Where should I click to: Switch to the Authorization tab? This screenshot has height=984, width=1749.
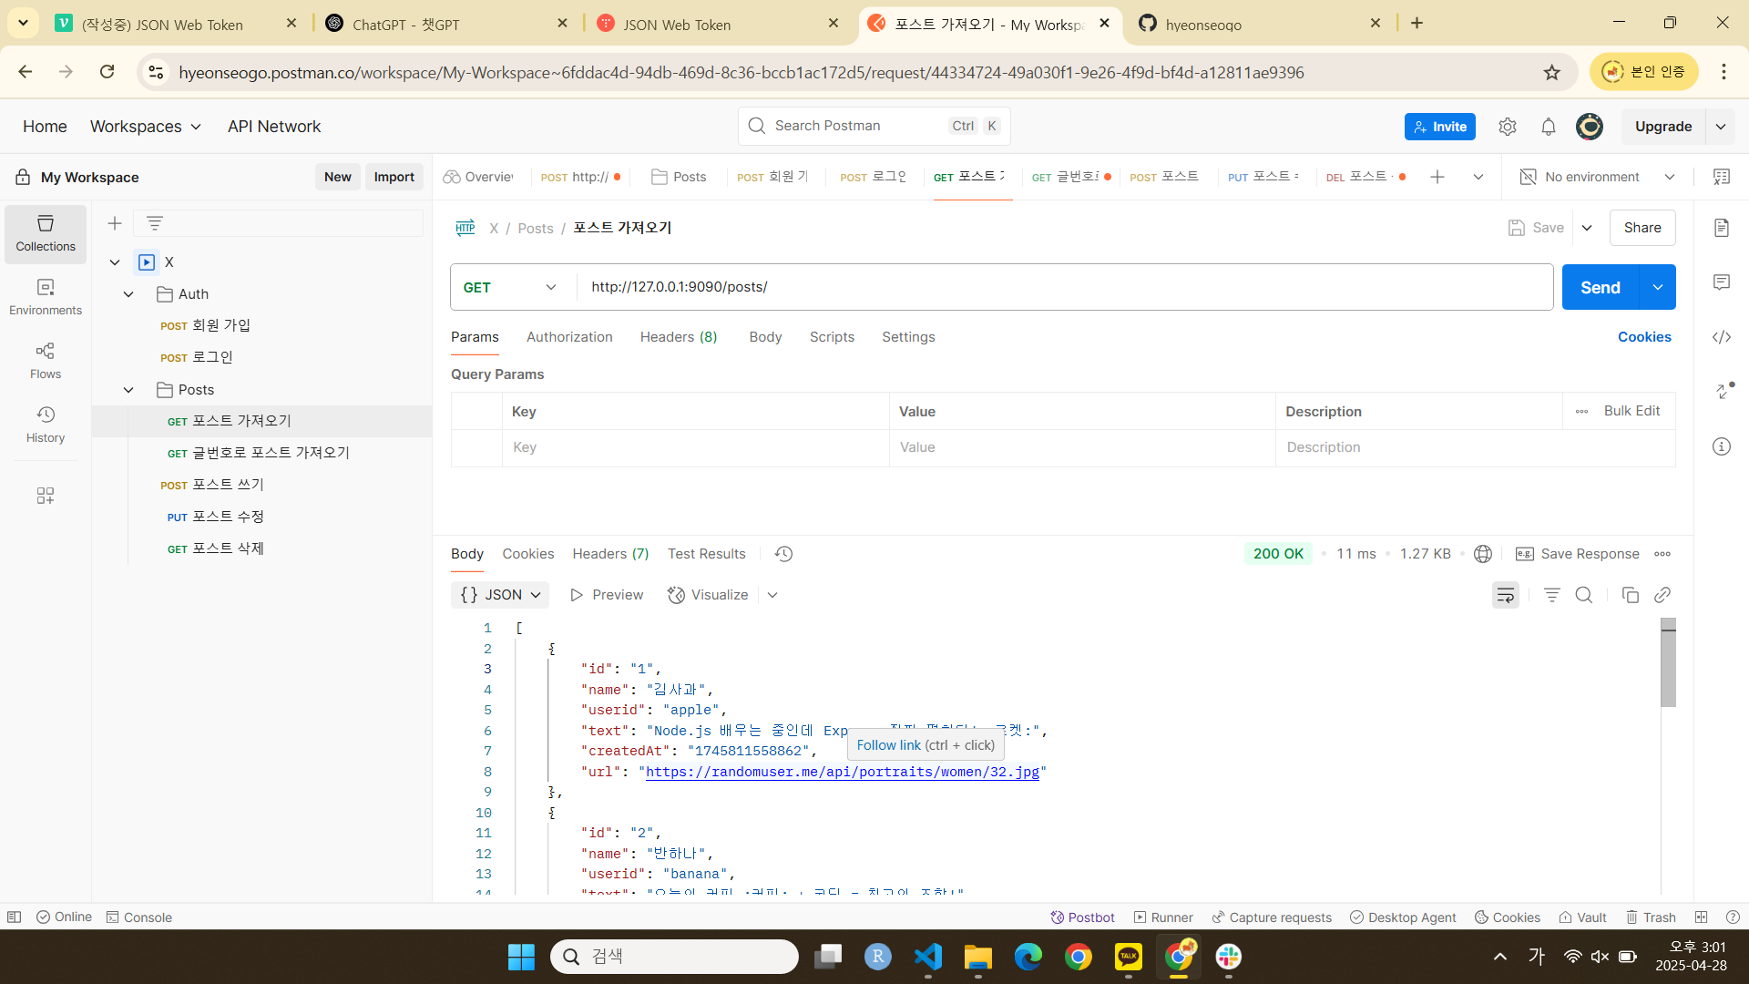569,337
